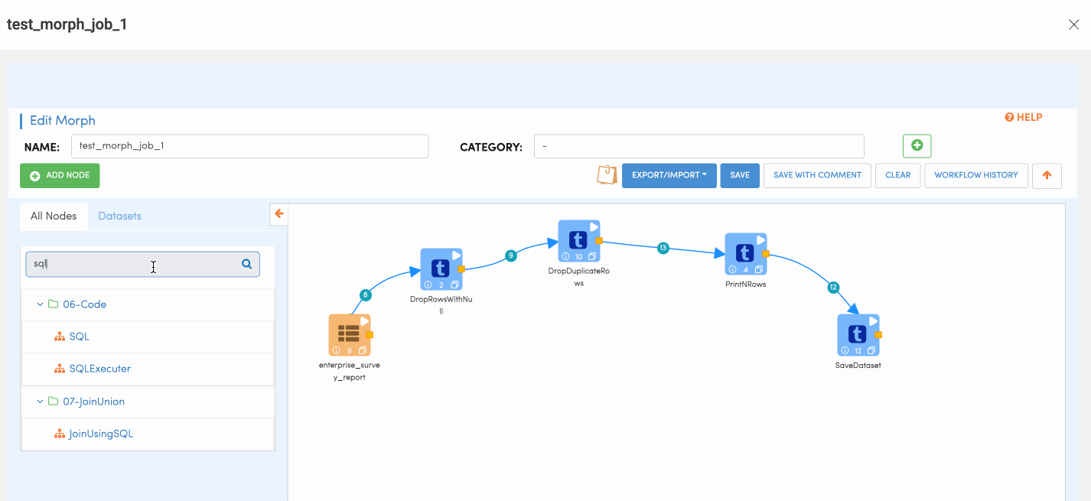1091x501 pixels.
Task: Click the orange up-arrow button
Action: coord(1047,175)
